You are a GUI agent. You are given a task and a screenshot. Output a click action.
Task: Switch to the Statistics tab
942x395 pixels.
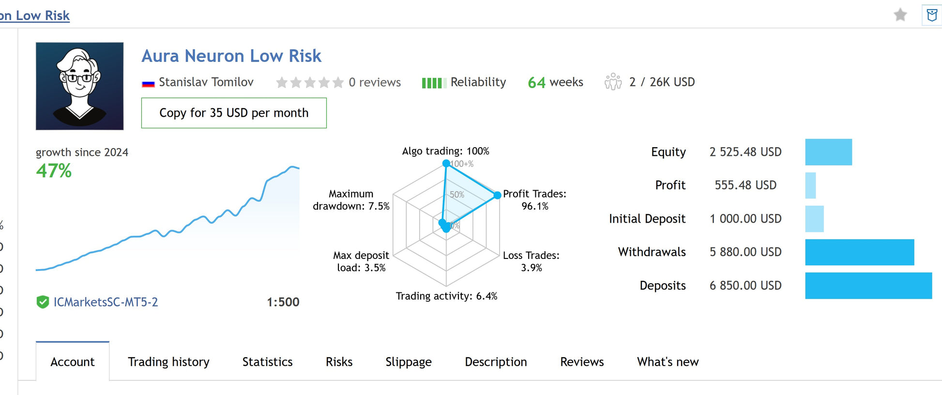267,362
